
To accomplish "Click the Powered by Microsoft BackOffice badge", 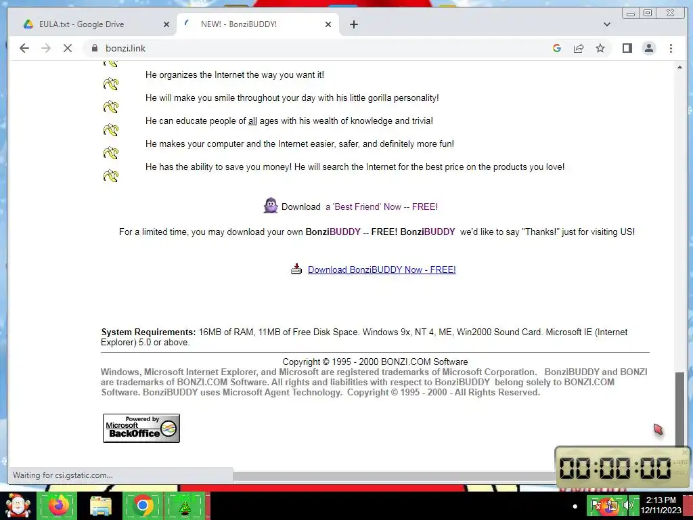I will [141, 428].
